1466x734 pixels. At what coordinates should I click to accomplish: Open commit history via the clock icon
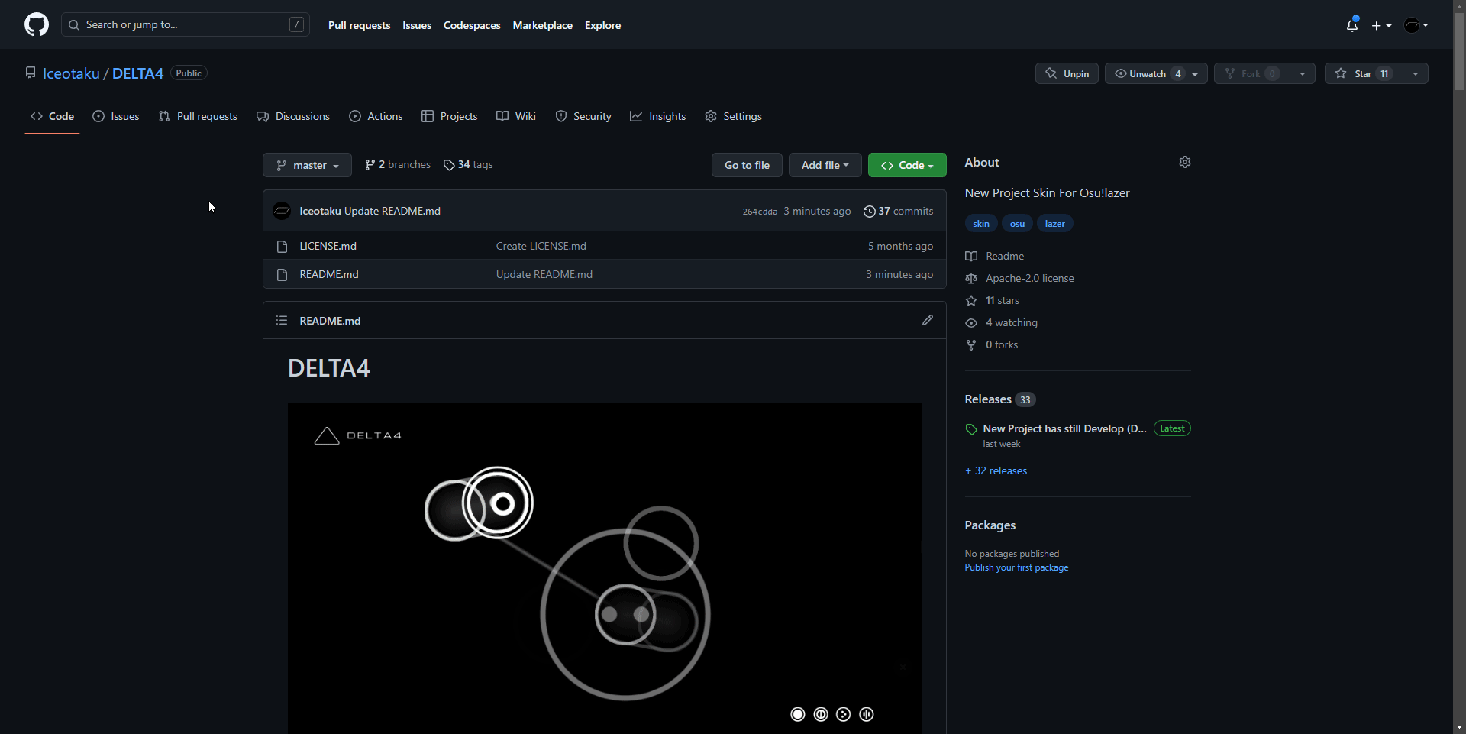pyautogui.click(x=870, y=211)
